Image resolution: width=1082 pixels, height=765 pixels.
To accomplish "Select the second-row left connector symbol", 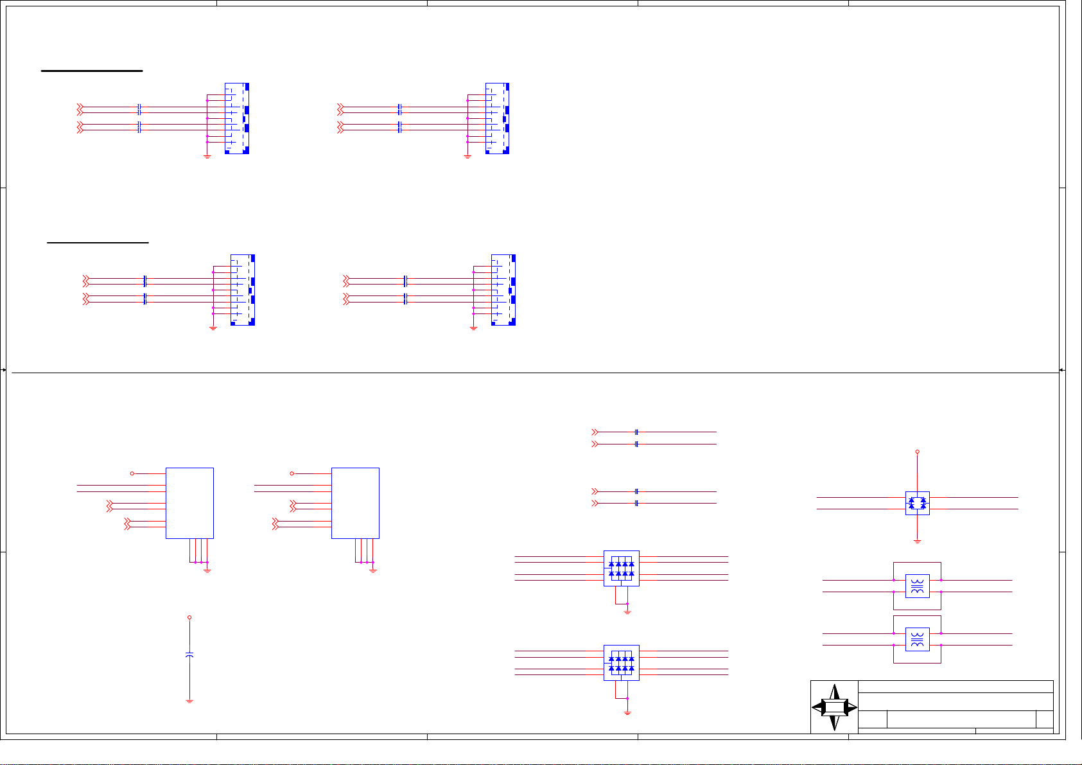I will click(243, 290).
